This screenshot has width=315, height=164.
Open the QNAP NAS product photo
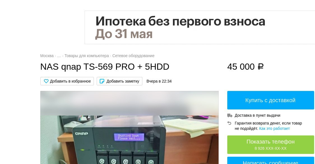coord(129,127)
